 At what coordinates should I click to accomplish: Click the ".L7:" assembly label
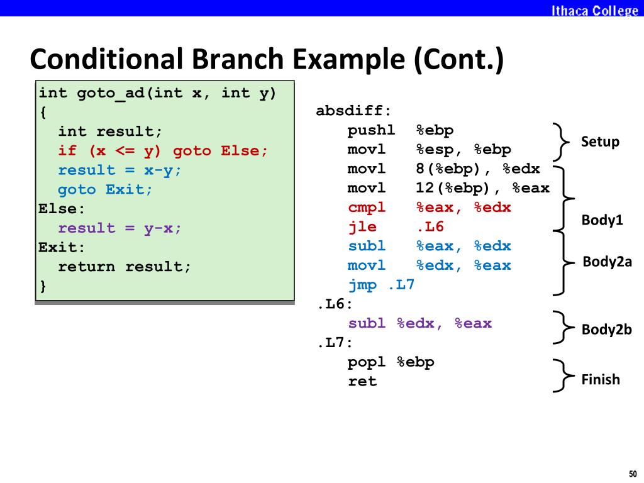[335, 343]
